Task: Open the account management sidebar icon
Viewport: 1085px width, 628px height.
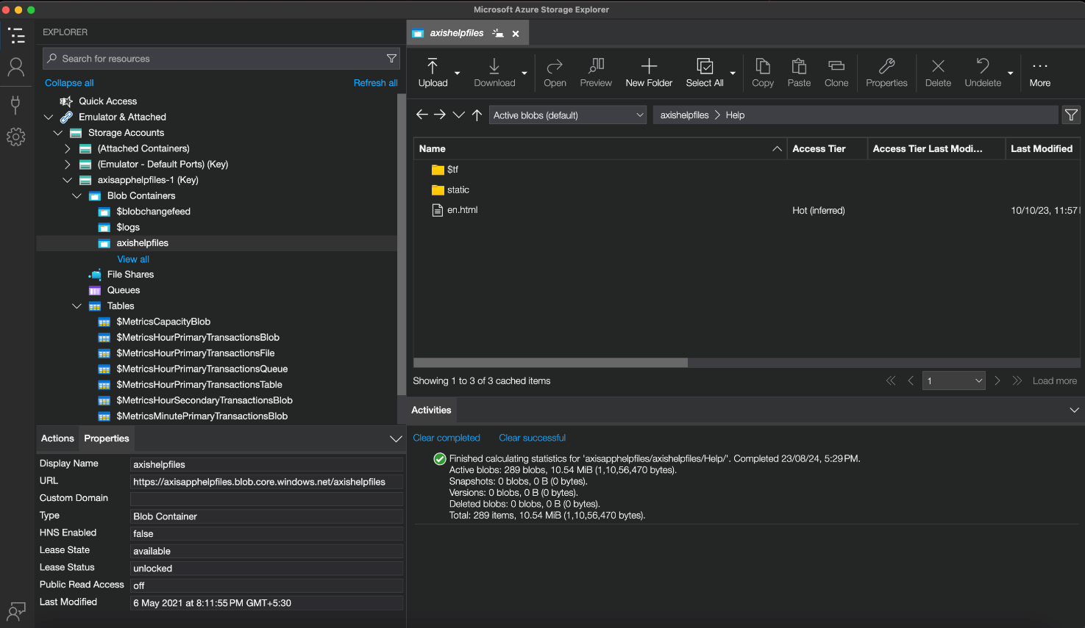Action: (15, 68)
